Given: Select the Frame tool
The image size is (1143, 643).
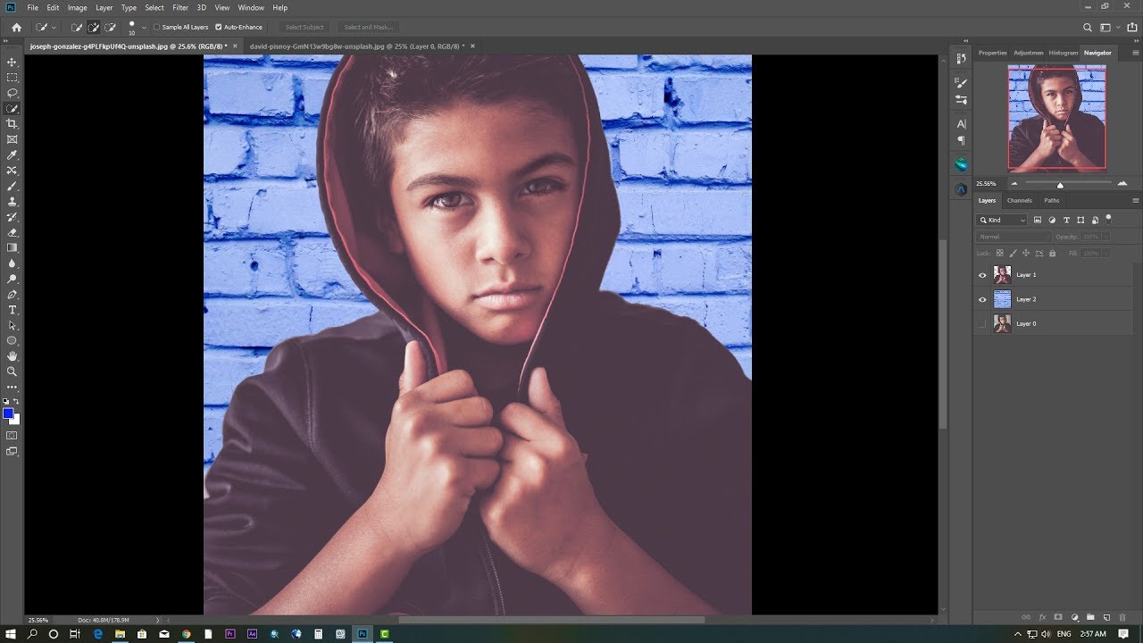Looking at the screenshot, I should 13,139.
